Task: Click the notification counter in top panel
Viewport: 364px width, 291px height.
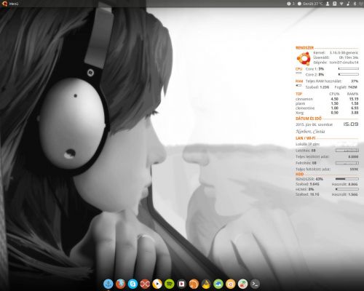Action: (x=290, y=4)
